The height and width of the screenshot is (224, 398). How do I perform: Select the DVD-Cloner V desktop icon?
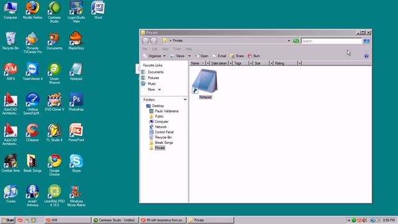(54, 102)
